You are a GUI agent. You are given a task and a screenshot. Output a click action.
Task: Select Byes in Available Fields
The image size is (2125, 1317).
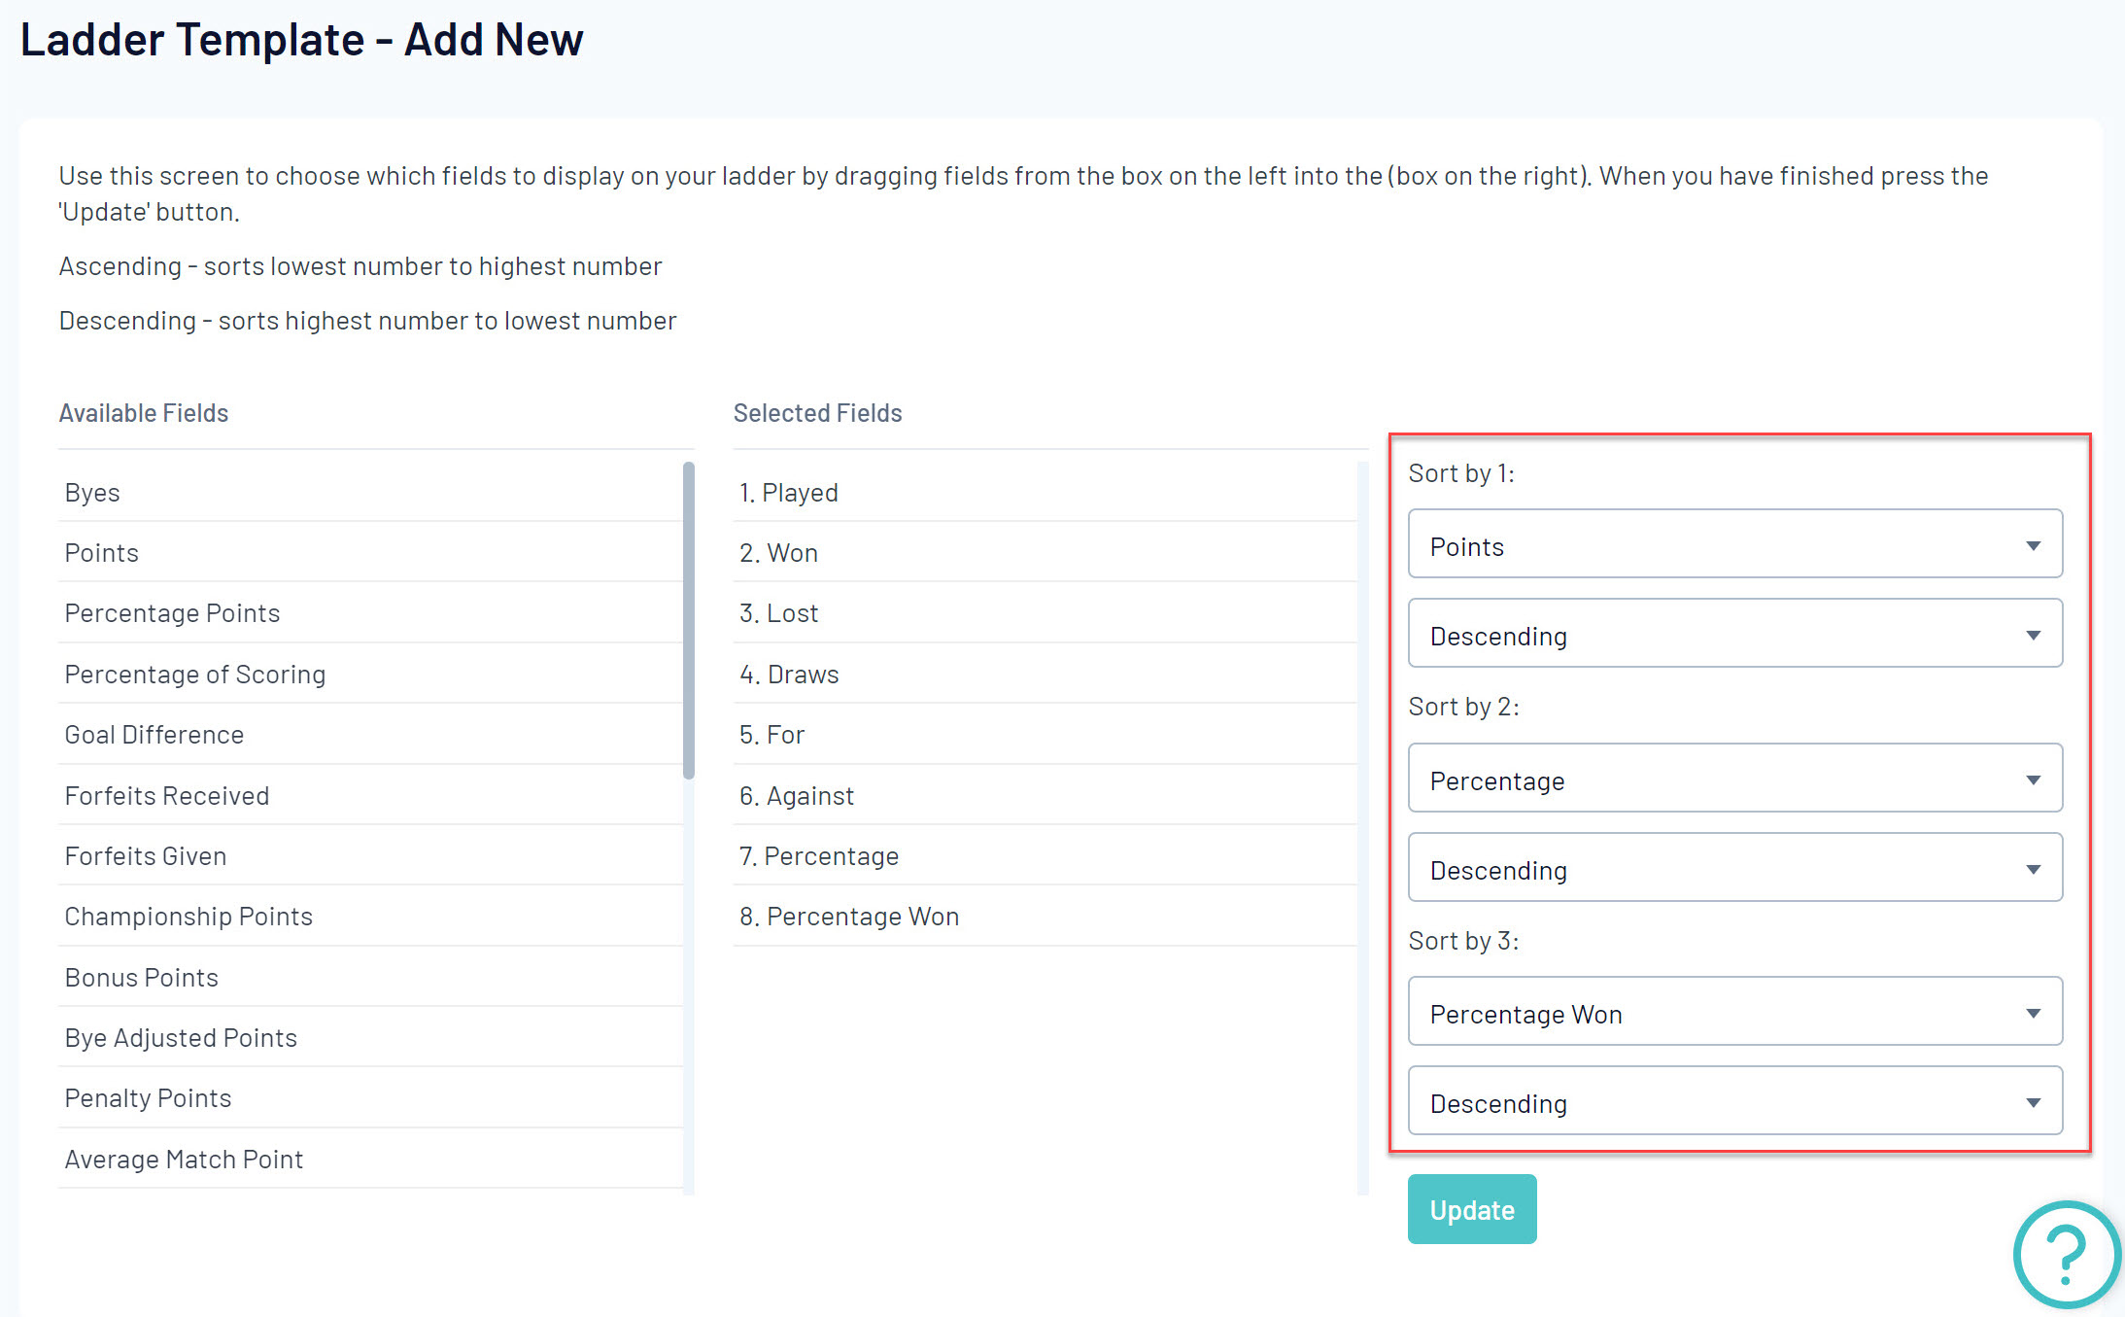92,493
